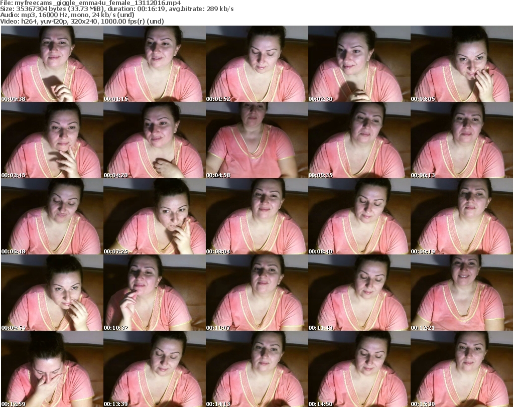Open the frame at 00:06:13

click(462, 140)
